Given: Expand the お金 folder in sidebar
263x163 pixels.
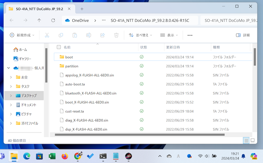Looking at the screenshot, I should tap(11, 77).
